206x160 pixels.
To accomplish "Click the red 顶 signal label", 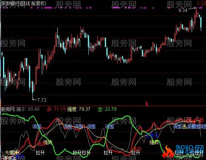I will click(201, 120).
